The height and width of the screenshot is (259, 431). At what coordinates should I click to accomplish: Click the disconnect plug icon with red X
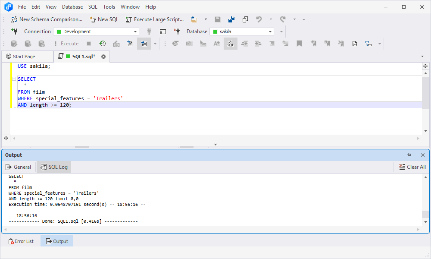(177, 32)
